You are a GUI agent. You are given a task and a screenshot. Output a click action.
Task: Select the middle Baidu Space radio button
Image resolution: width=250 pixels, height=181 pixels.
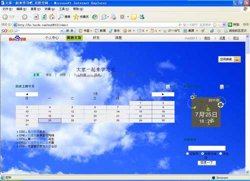202,153
